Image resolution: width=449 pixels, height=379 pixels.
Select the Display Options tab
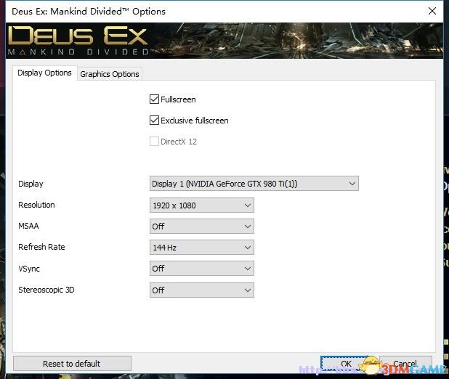[44, 73]
